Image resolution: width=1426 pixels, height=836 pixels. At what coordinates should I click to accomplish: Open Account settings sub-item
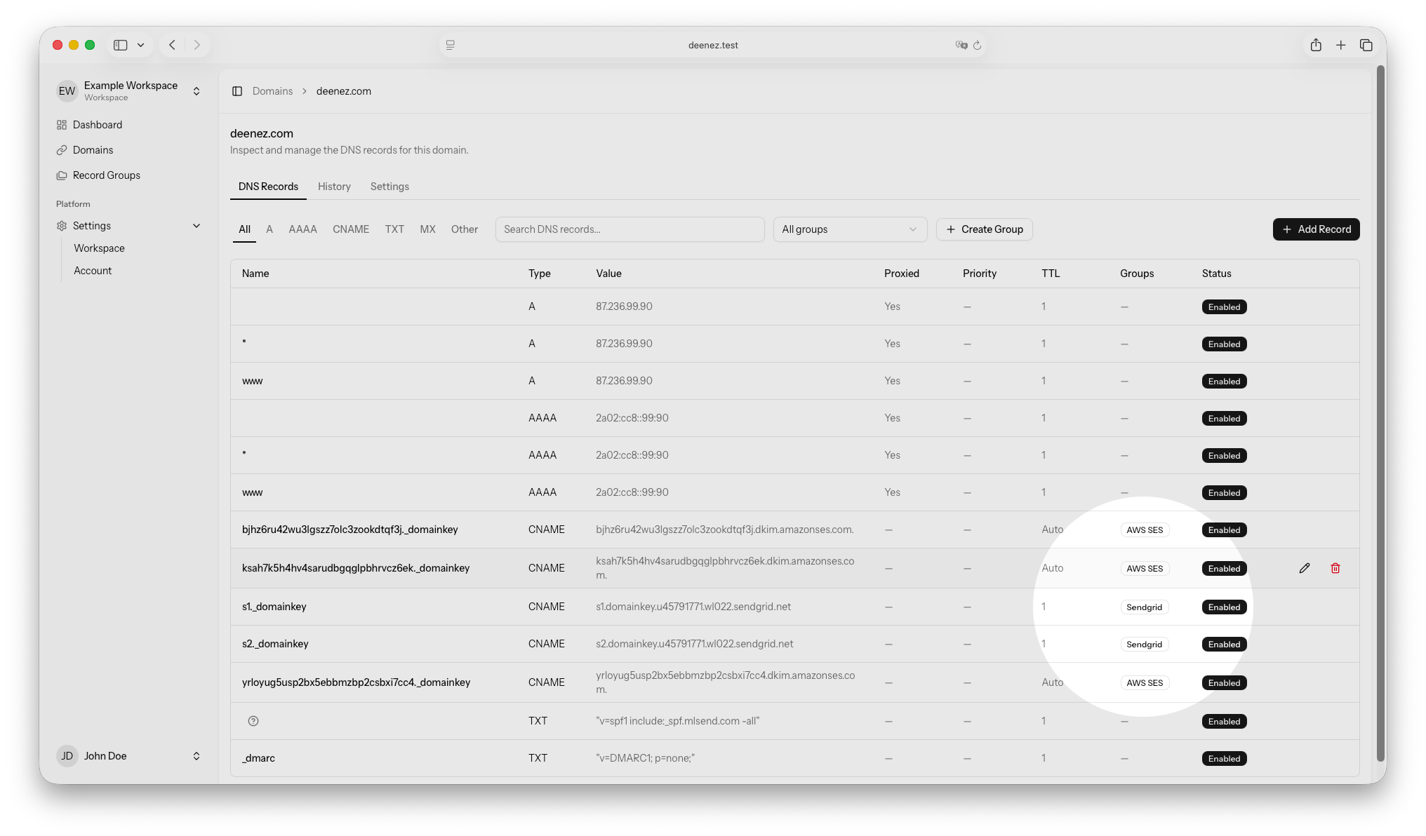coord(93,271)
